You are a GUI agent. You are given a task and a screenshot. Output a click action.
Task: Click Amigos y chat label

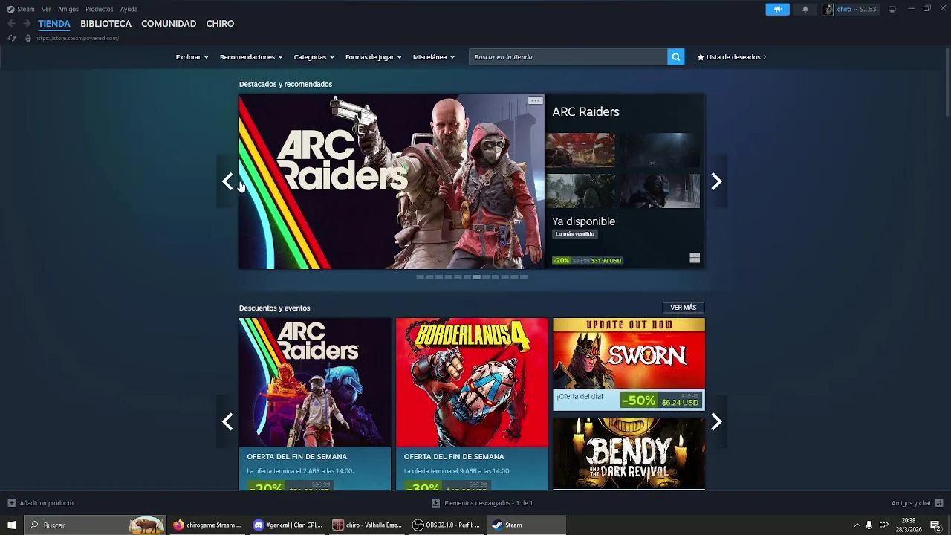pos(912,503)
